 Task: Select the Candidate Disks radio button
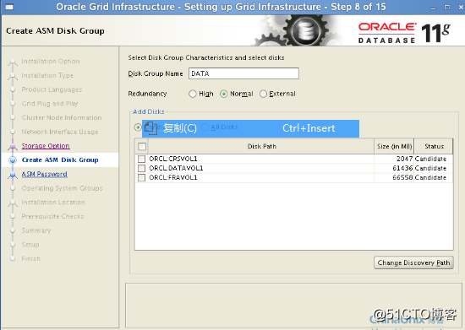(x=138, y=127)
